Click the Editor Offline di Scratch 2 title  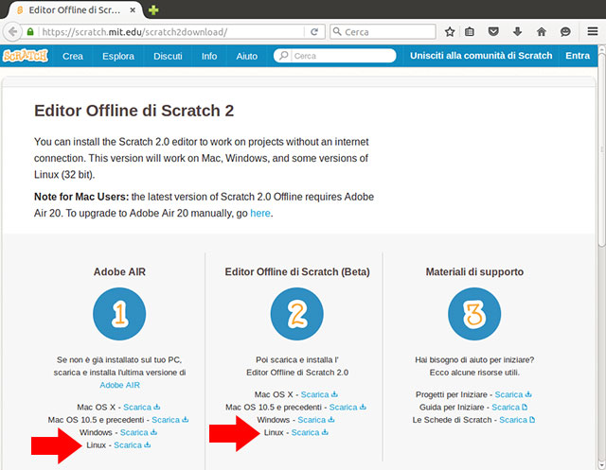134,111
